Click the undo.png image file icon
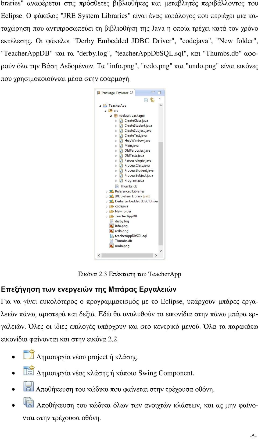Viewport: 258px width, 439px height. (112, 246)
